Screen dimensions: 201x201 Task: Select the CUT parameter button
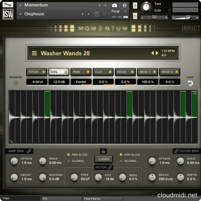coord(103,72)
